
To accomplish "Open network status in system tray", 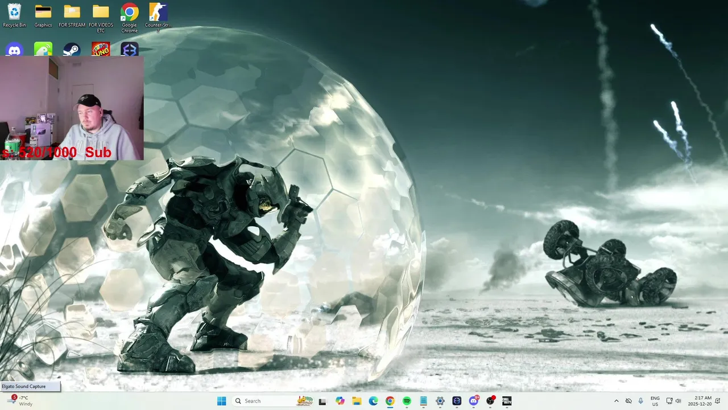I will pyautogui.click(x=669, y=401).
